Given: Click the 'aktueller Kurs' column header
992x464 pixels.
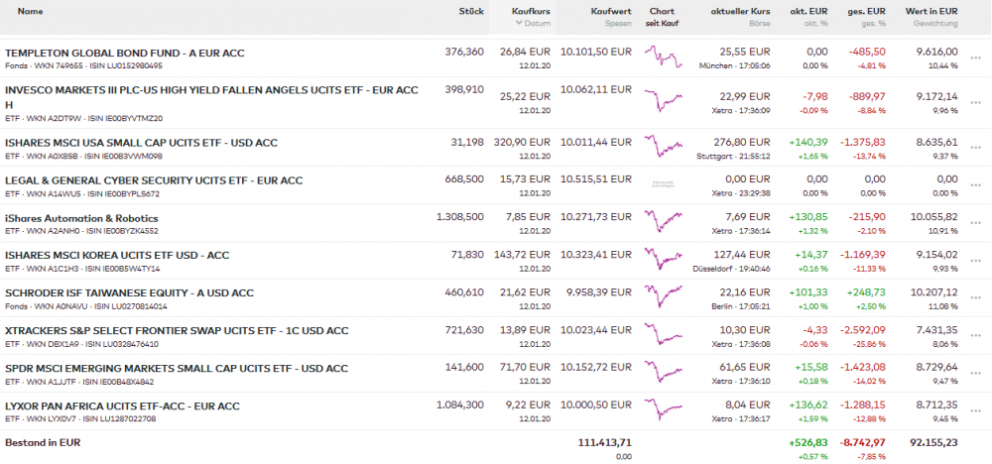Looking at the screenshot, I should click(740, 11).
